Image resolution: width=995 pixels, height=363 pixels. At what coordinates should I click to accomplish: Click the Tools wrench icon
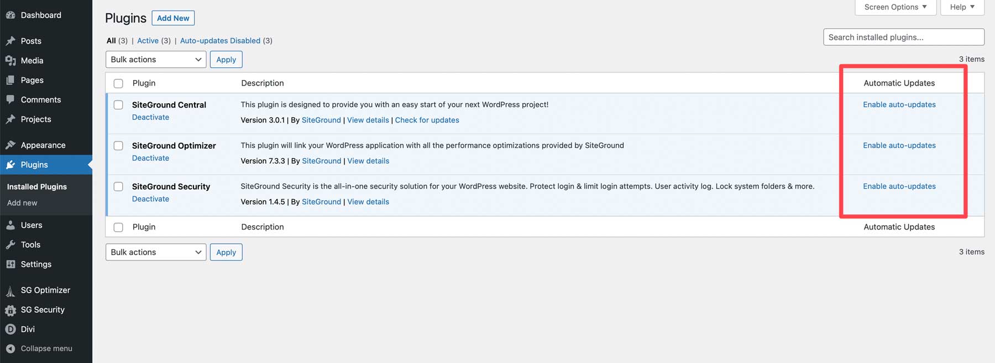point(10,245)
